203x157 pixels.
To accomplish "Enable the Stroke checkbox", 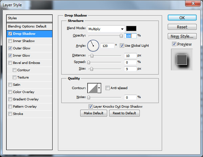I will 10,114.
